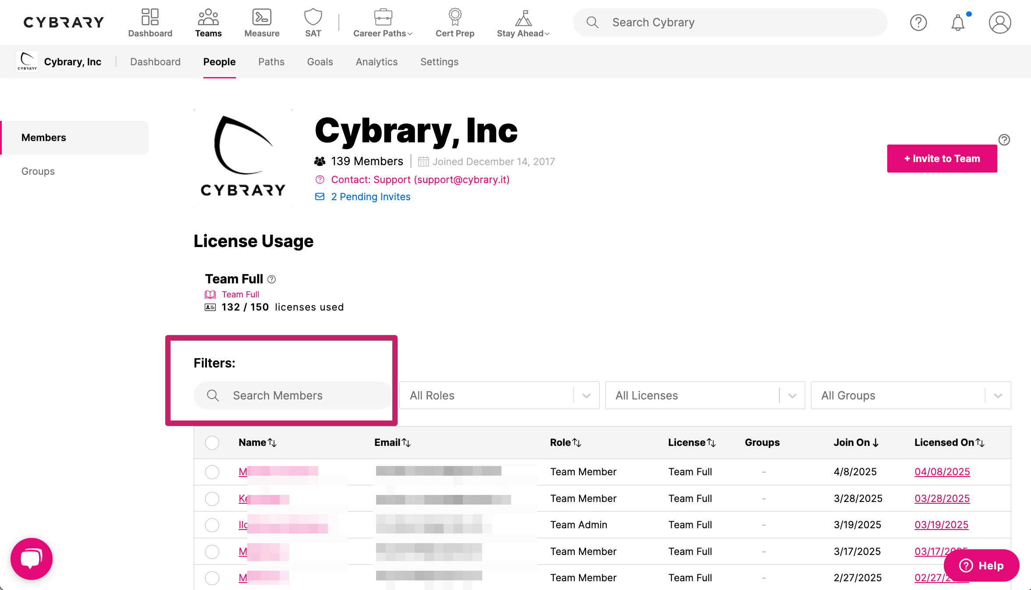This screenshot has height=590, width=1031.
Task: Click the magnifier in Search Members
Action: [213, 396]
